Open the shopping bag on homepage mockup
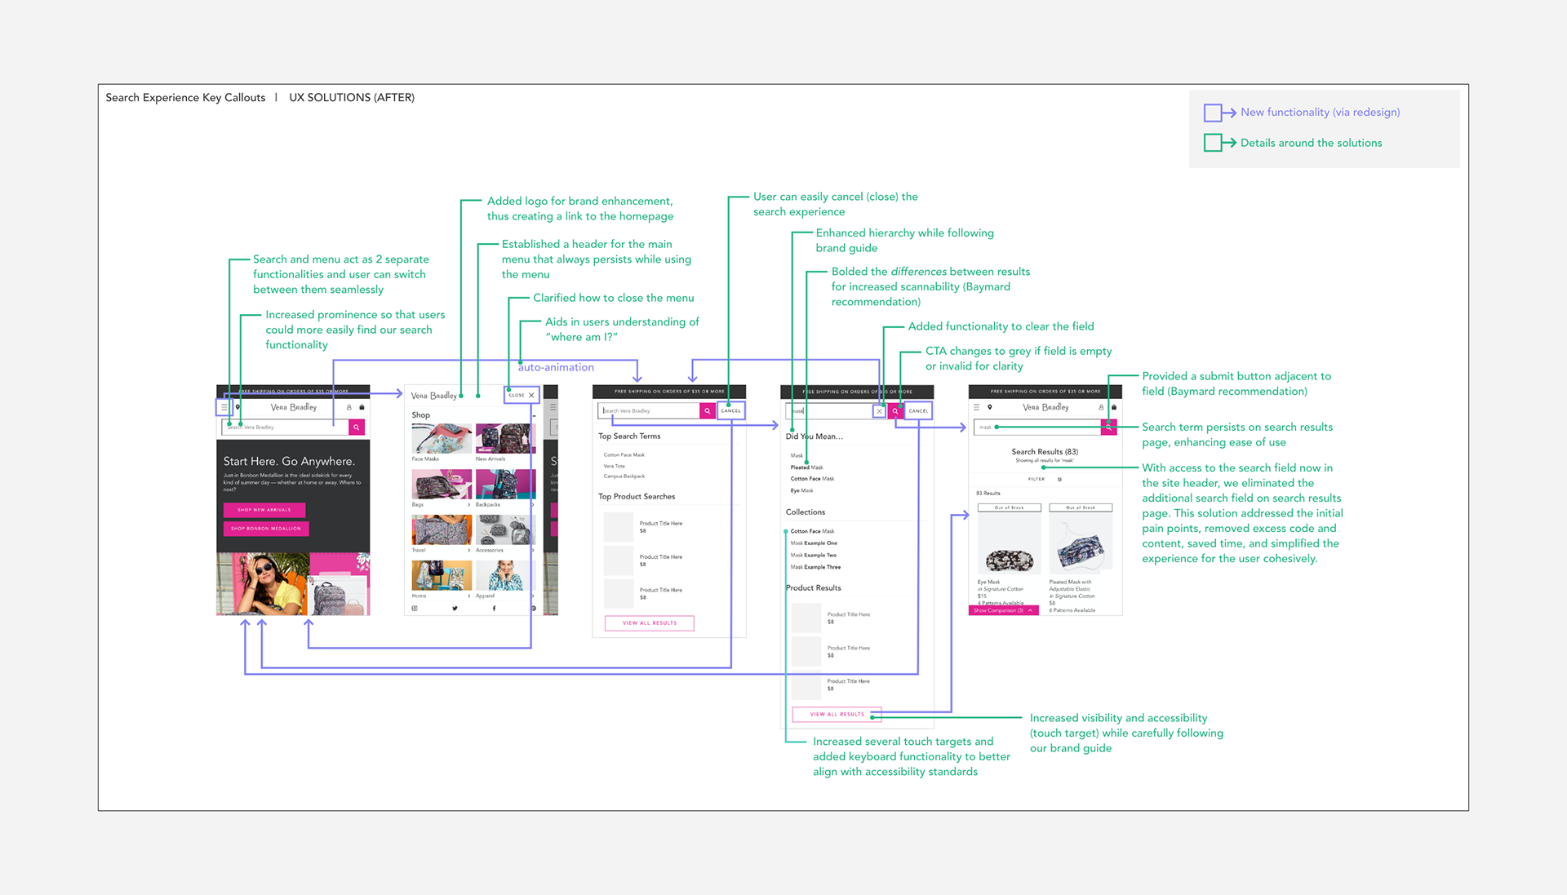 [362, 407]
